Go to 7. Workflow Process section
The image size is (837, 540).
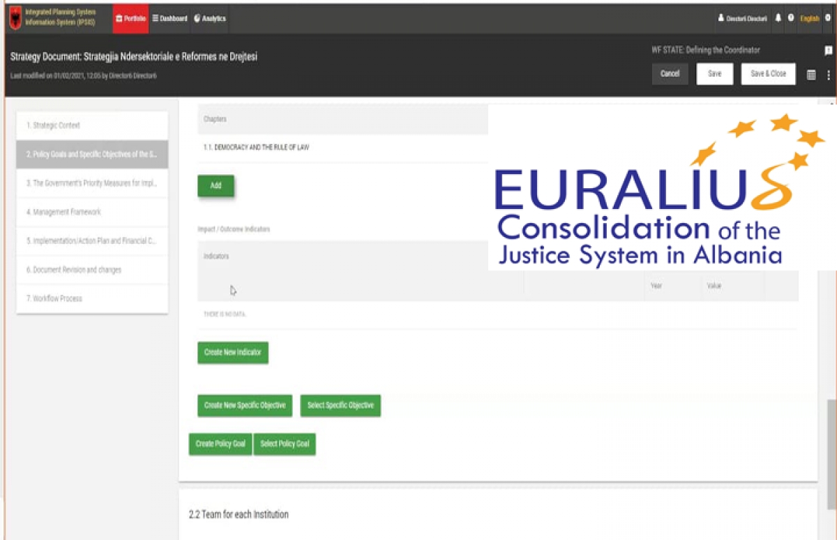(x=92, y=298)
